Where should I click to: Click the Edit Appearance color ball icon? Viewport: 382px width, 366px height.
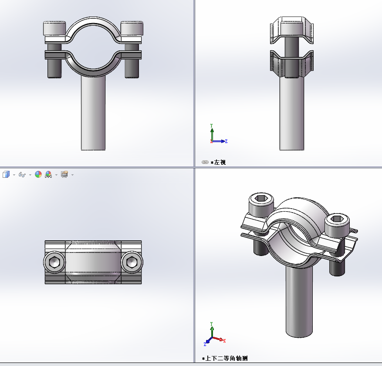click(38, 174)
